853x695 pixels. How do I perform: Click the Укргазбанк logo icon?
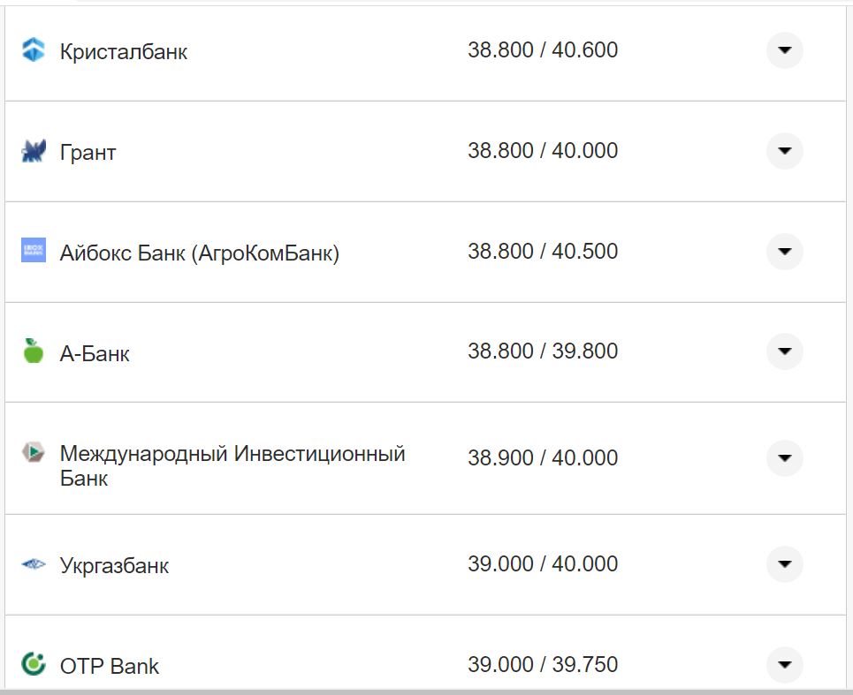point(32,565)
